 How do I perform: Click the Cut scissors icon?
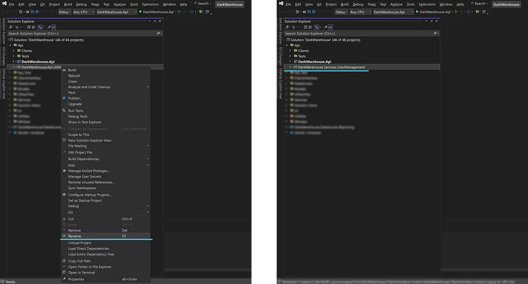click(x=64, y=219)
